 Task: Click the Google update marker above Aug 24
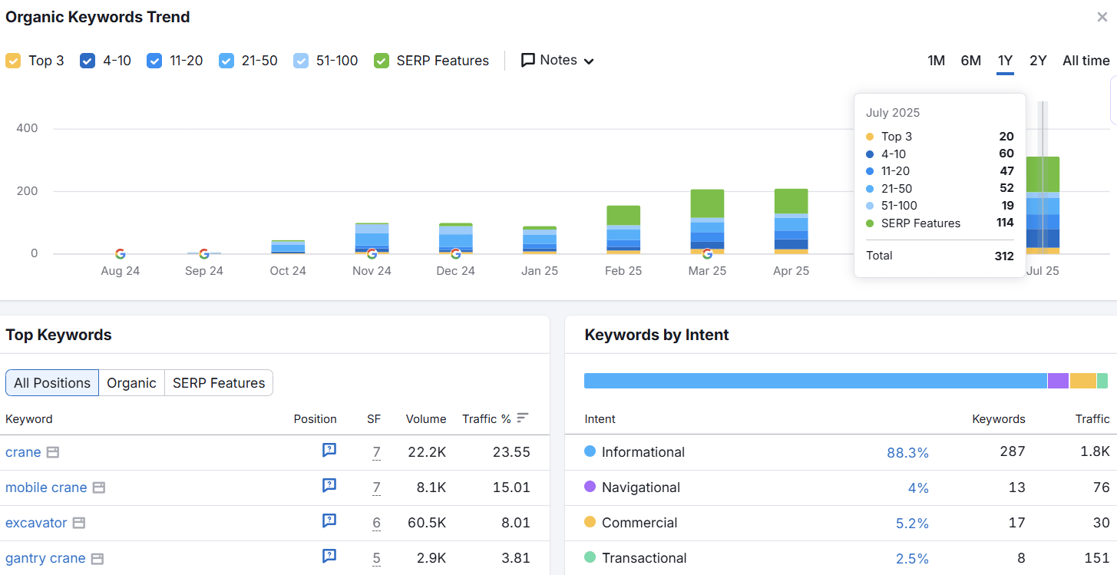tap(121, 253)
